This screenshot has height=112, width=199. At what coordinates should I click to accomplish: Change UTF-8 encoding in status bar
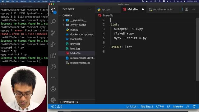(160, 106)
